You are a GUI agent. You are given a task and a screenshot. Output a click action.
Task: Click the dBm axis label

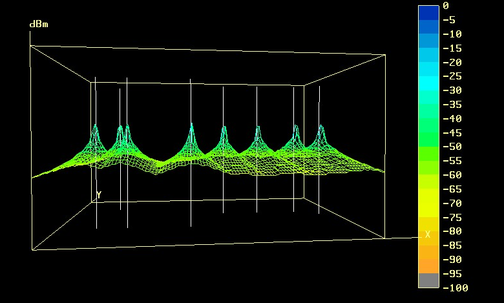[39, 25]
